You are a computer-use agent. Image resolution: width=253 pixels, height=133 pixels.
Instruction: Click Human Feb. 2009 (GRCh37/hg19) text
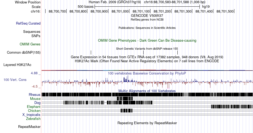click(x=115, y=2)
